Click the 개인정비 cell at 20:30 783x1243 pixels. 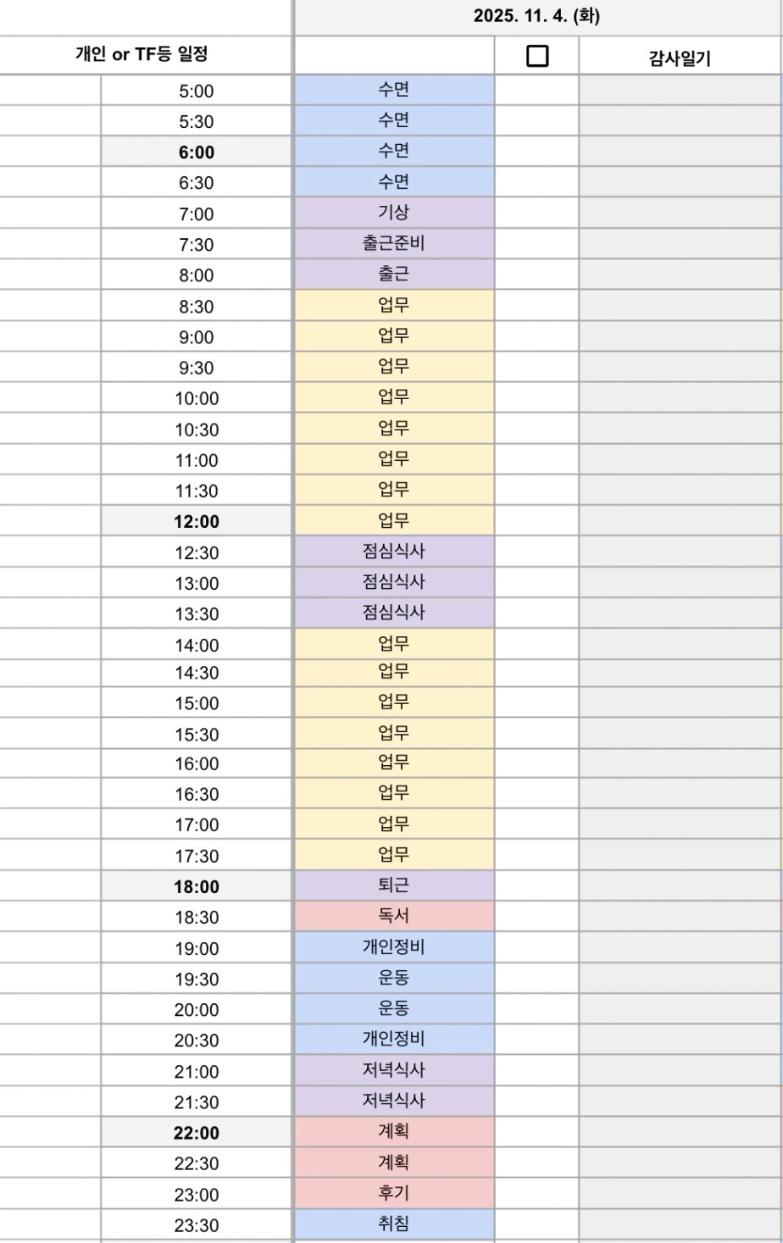point(394,1039)
